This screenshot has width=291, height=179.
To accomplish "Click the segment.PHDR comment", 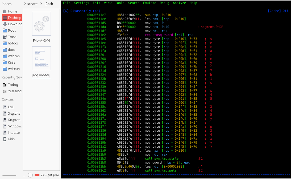I will point(210,27).
